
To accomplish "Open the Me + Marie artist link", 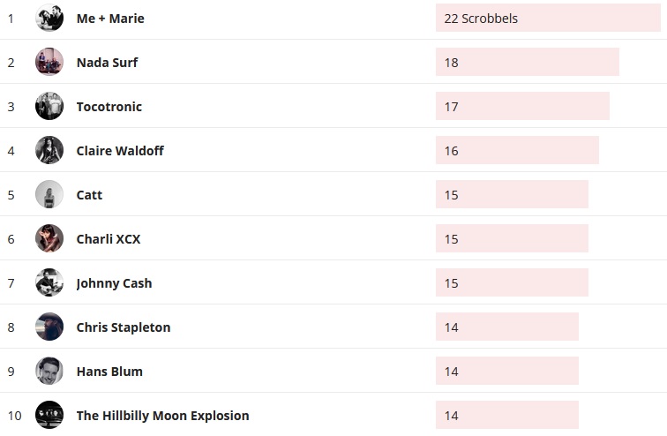I will [110, 19].
